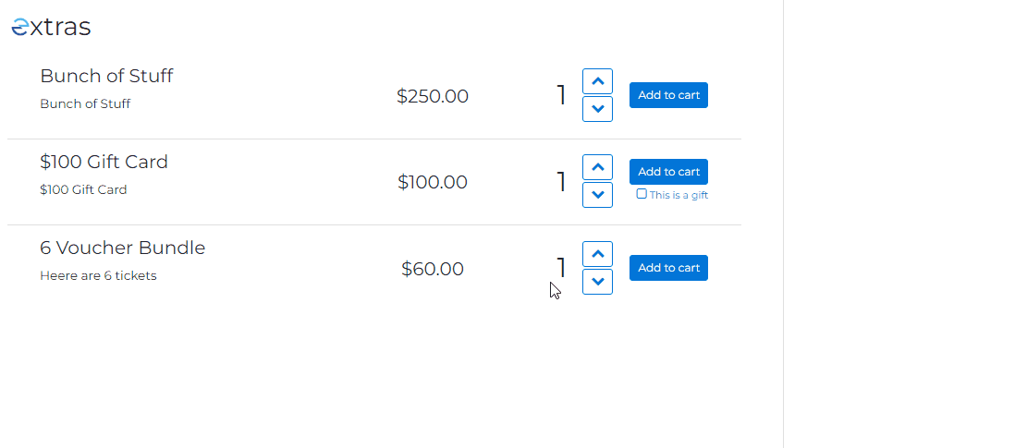1027x448 pixels.
Task: Click the "Heere are 6 tickets" description
Action: (98, 275)
